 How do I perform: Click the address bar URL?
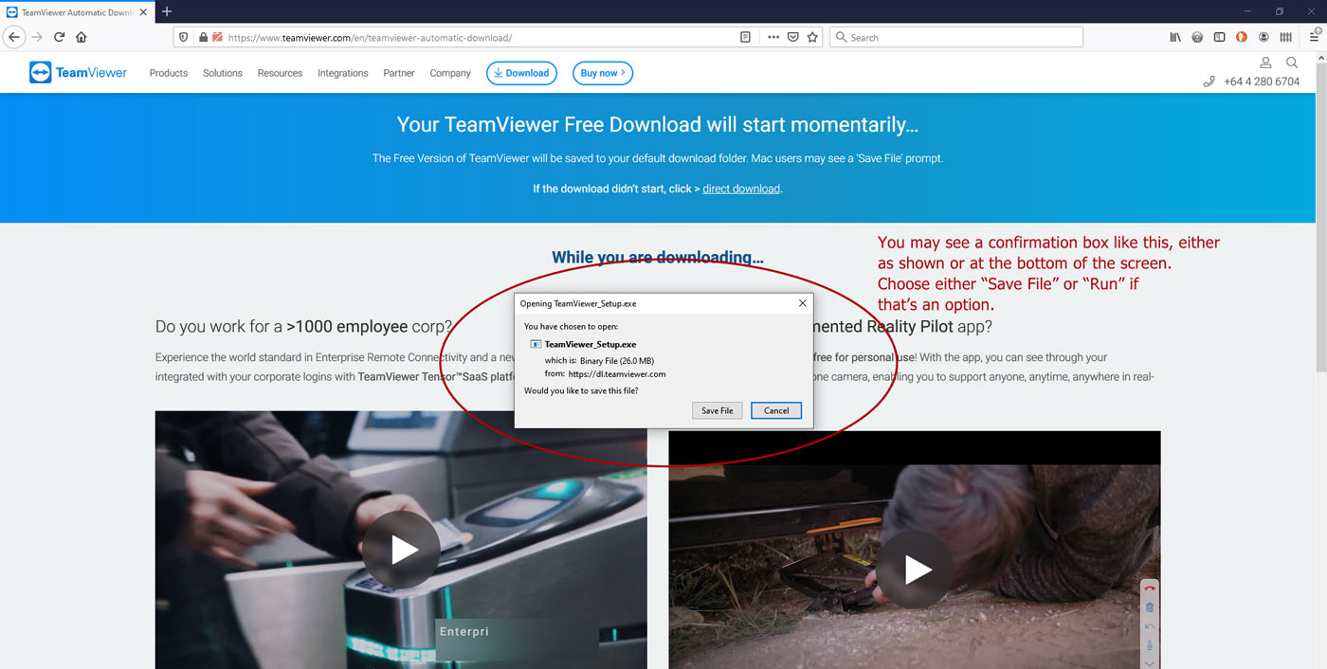[370, 38]
